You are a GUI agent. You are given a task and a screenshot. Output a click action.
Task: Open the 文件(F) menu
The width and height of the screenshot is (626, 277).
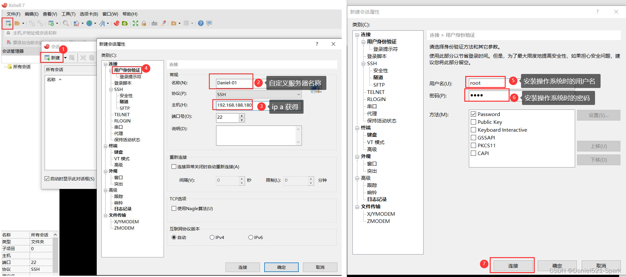point(13,14)
